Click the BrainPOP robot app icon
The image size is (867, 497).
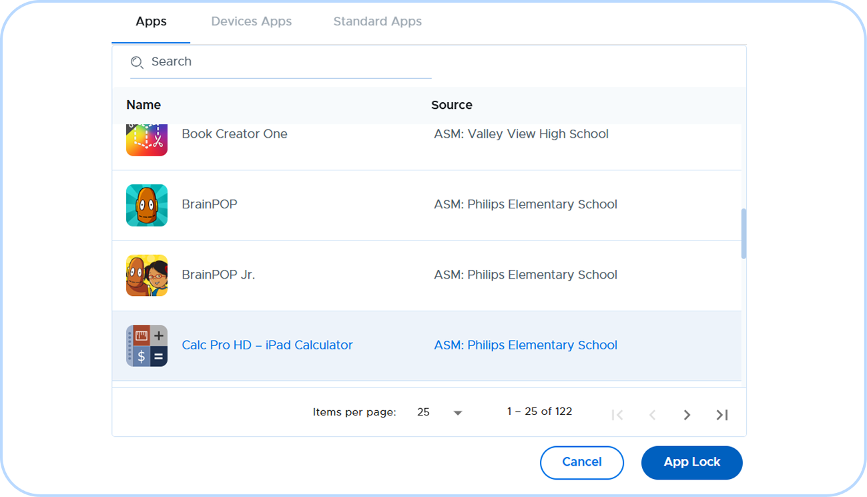pyautogui.click(x=147, y=205)
